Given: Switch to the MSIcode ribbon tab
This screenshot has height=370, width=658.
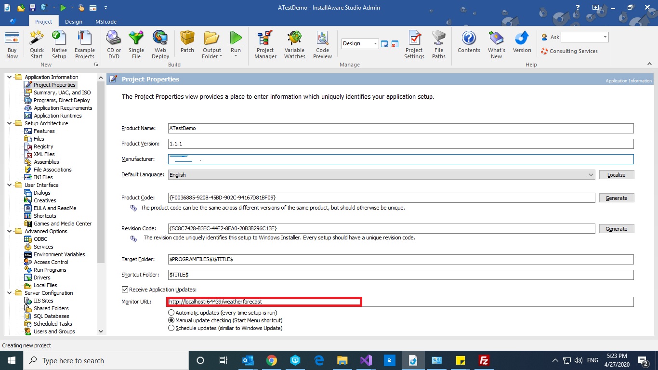Looking at the screenshot, I should [106, 21].
